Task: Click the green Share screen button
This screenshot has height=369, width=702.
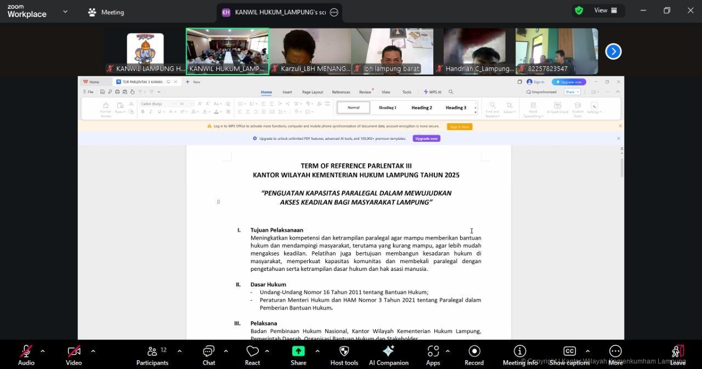Action: point(298,355)
